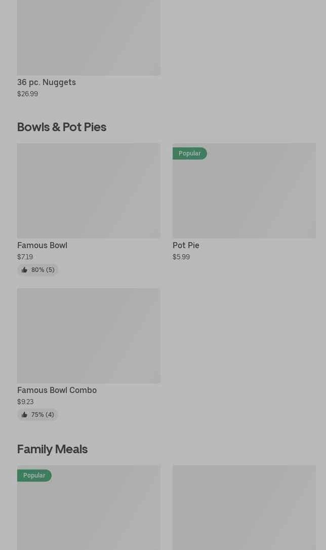Click the Family Meals section heading

click(52, 449)
